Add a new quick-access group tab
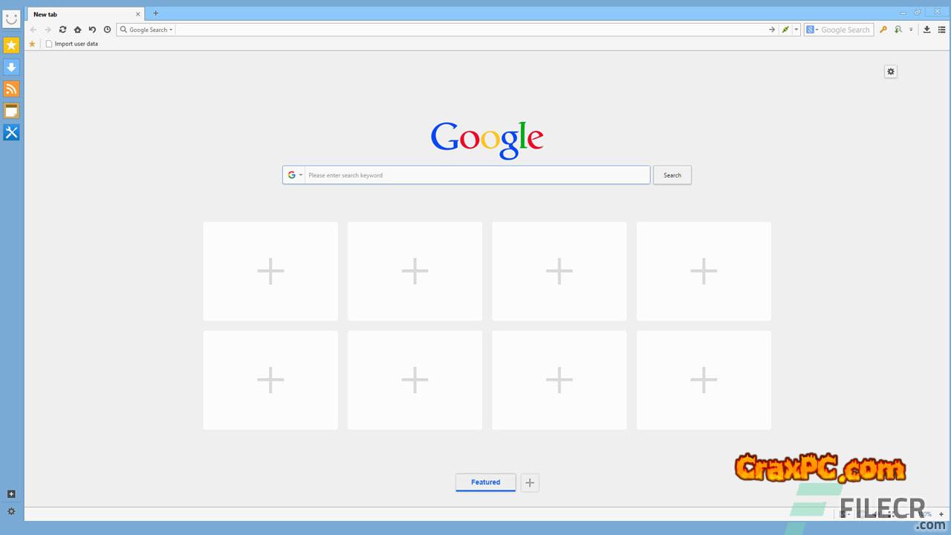The image size is (951, 535). tap(530, 483)
